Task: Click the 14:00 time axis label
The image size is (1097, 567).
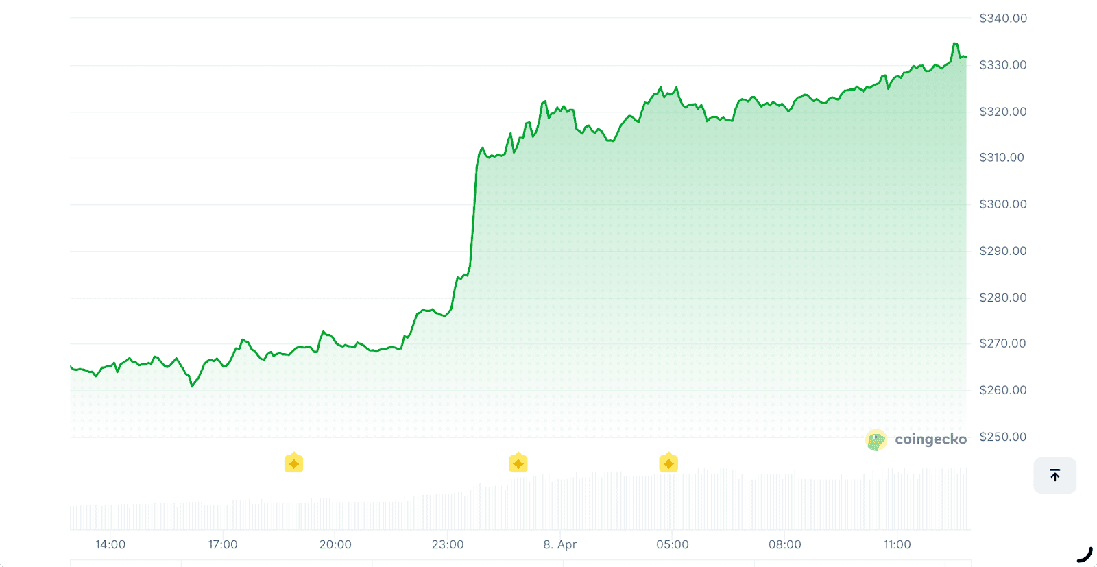Action: pos(110,544)
